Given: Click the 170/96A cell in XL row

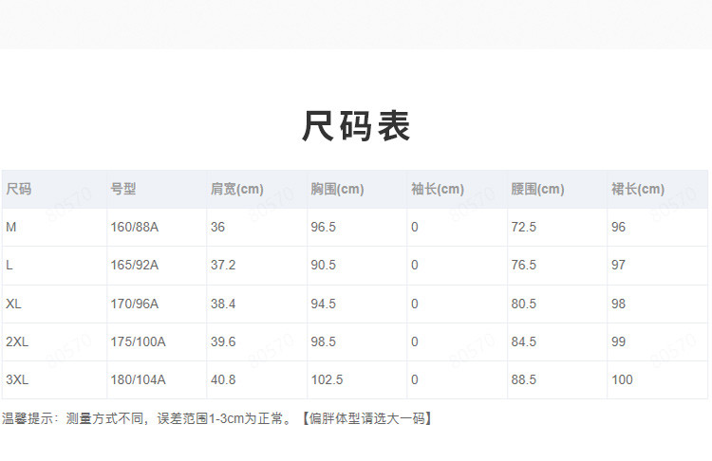Looking at the screenshot, I should pos(135,304).
